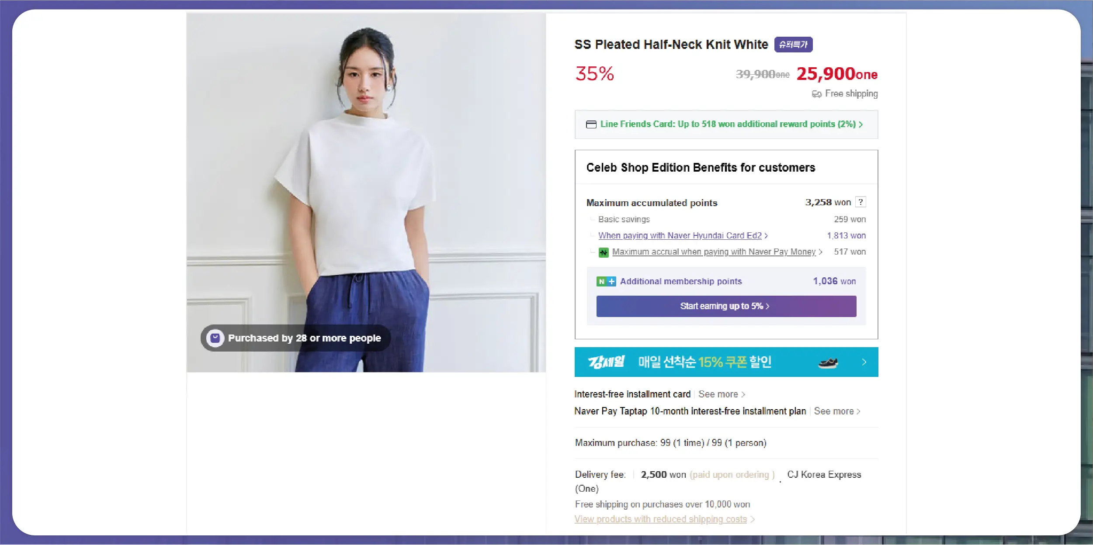Open Maximum accrual with Naver Pay Money link
This screenshot has height=545, width=1093.
[x=717, y=252]
